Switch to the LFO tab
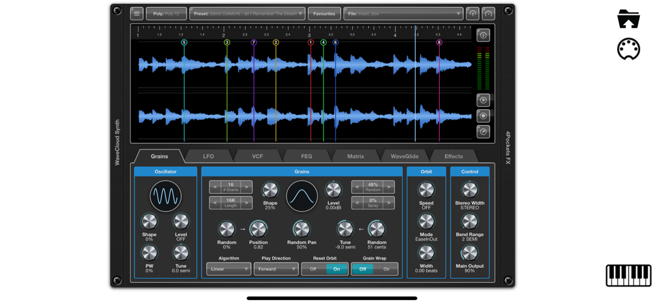Viewport: 664px width, 306px height. [208, 156]
